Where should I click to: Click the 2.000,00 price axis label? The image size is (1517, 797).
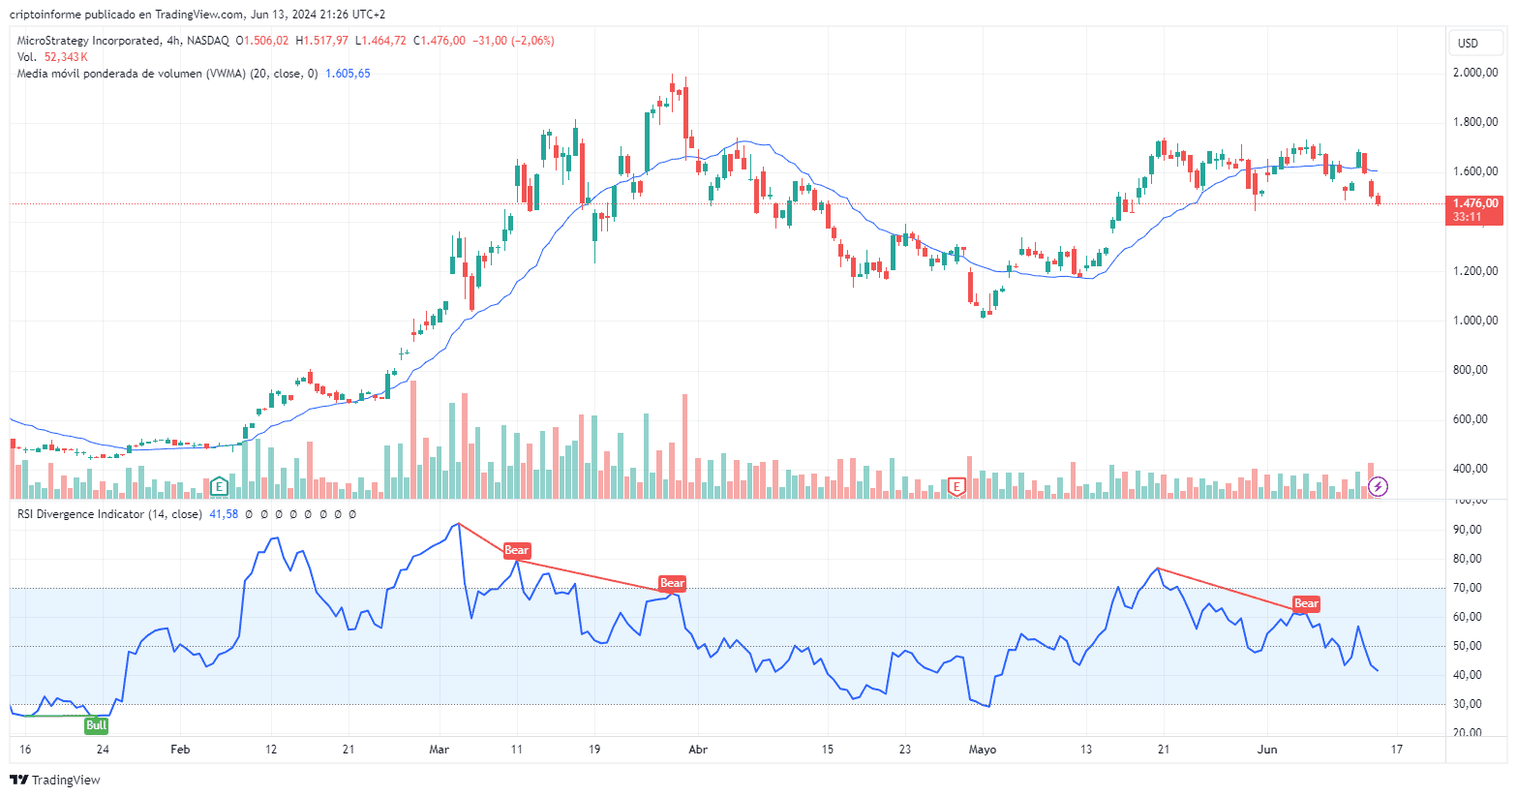point(1475,73)
